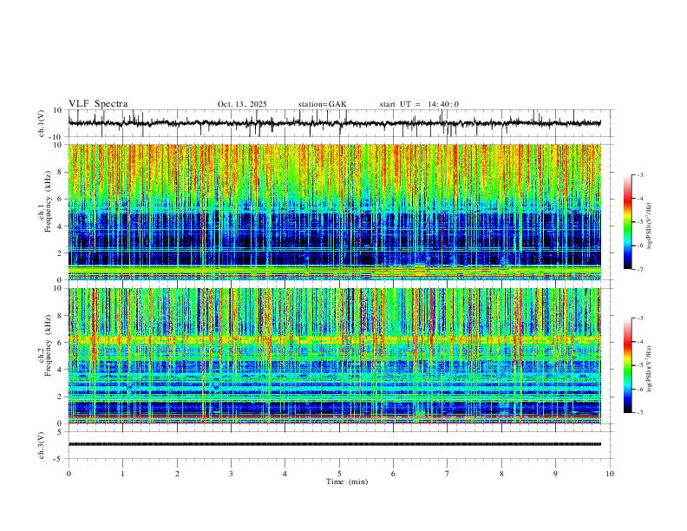
Task: Click the ch.2 spectrogram panel
Action: point(335,356)
